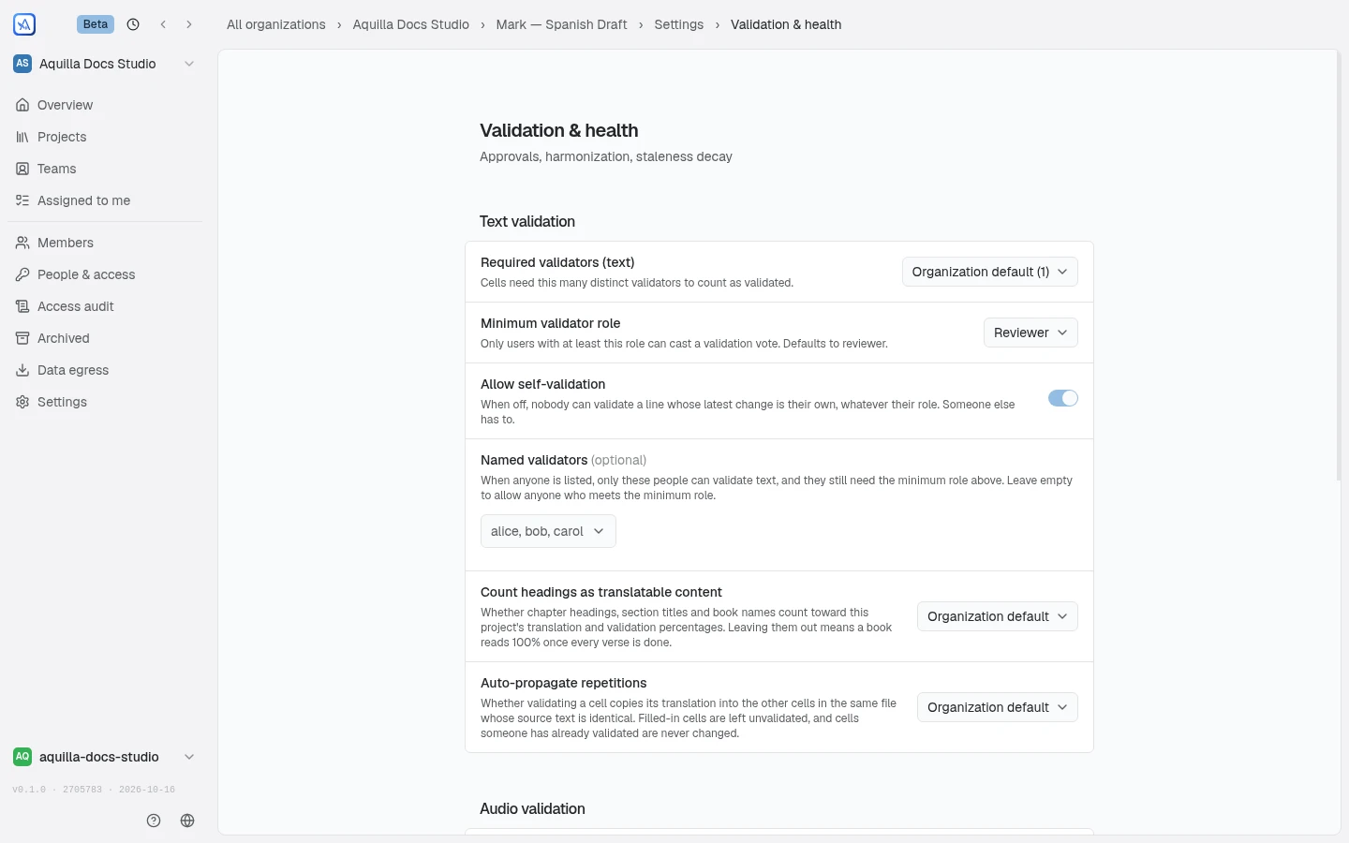Click the Aquilla app logo icon
The height and width of the screenshot is (843, 1349).
(24, 24)
